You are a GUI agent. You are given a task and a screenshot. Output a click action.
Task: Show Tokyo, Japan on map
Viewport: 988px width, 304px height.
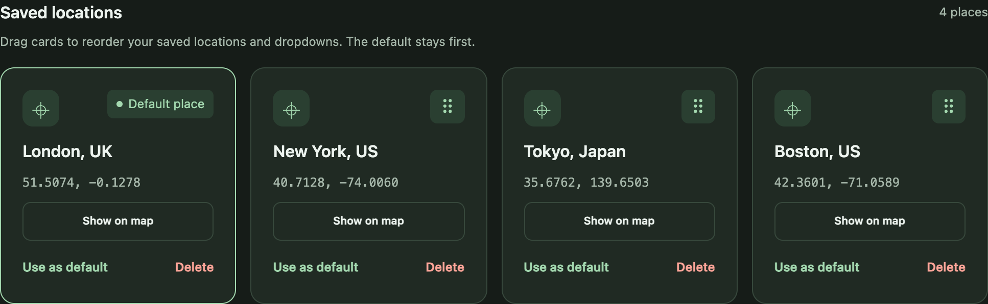pos(619,221)
